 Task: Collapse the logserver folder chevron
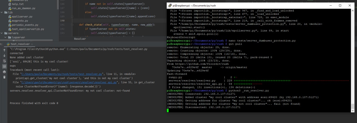coord(6,37)
